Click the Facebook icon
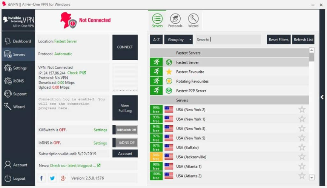Screen dimensions: 327x188 (41, 178)
